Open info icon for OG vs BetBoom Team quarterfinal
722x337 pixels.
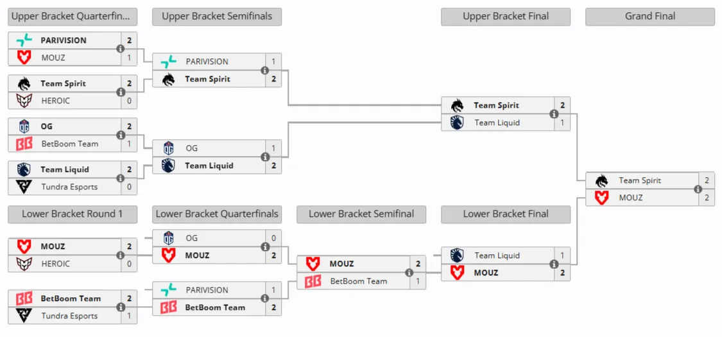(x=121, y=135)
